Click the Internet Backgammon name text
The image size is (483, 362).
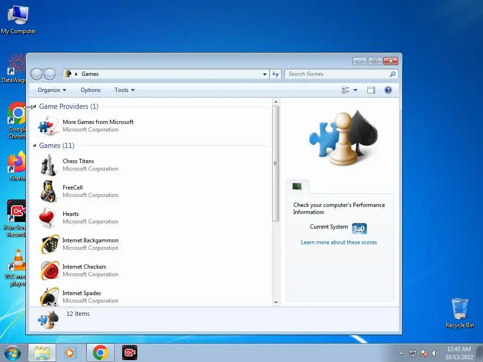90,240
